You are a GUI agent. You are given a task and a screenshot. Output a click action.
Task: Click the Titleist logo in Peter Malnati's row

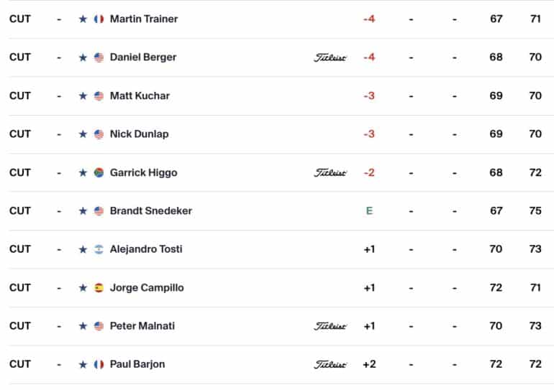pyautogui.click(x=330, y=326)
